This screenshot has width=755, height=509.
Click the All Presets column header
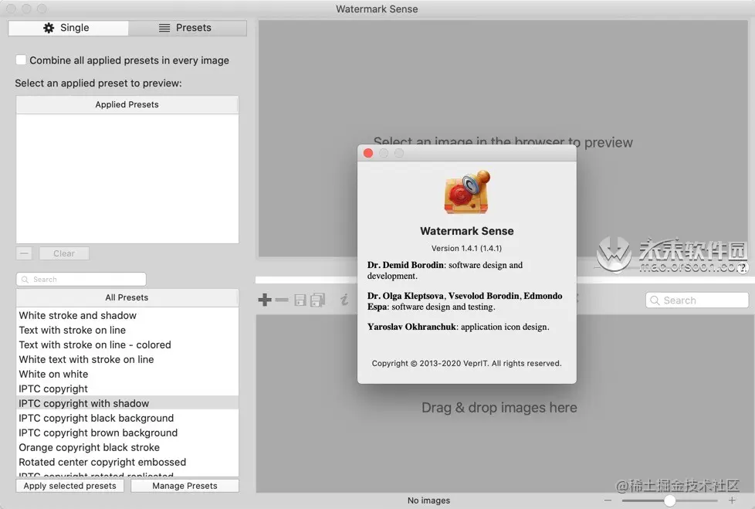127,297
